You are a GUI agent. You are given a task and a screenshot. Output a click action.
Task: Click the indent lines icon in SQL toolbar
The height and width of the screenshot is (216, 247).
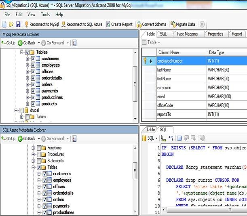pyautogui.click(x=171, y=138)
